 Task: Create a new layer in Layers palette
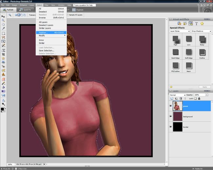[172, 98]
